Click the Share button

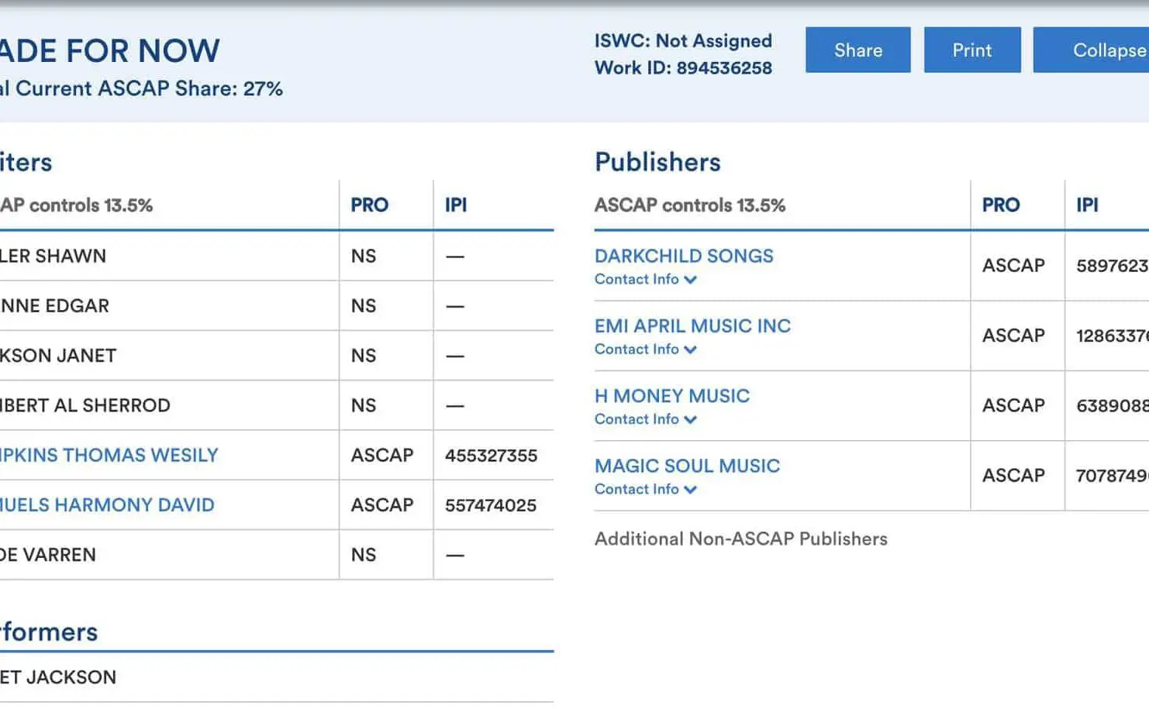coord(857,50)
